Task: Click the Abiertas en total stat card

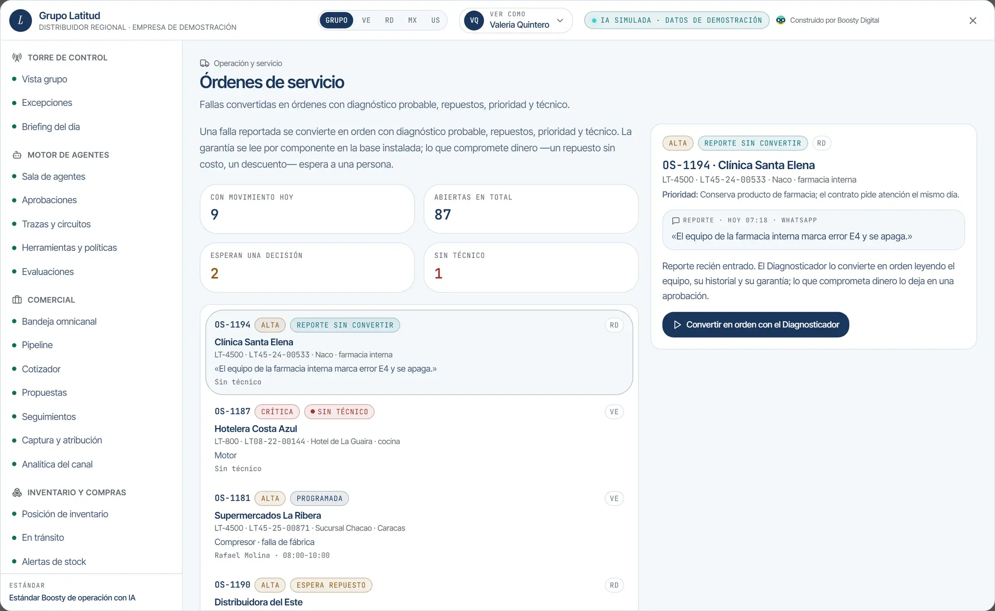Action: click(531, 209)
